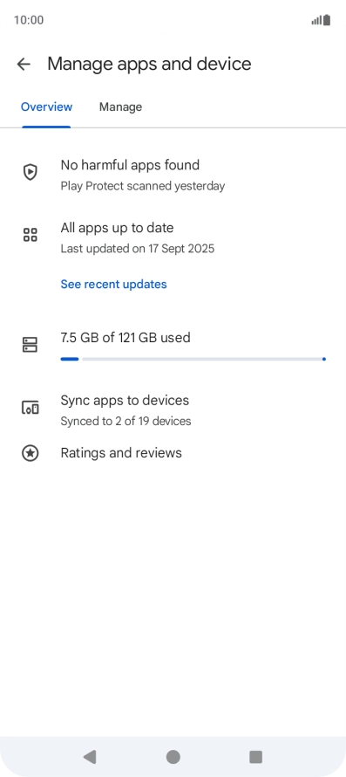Open 7.5 GB of 121 GB used
The image size is (346, 777).
coord(126,338)
